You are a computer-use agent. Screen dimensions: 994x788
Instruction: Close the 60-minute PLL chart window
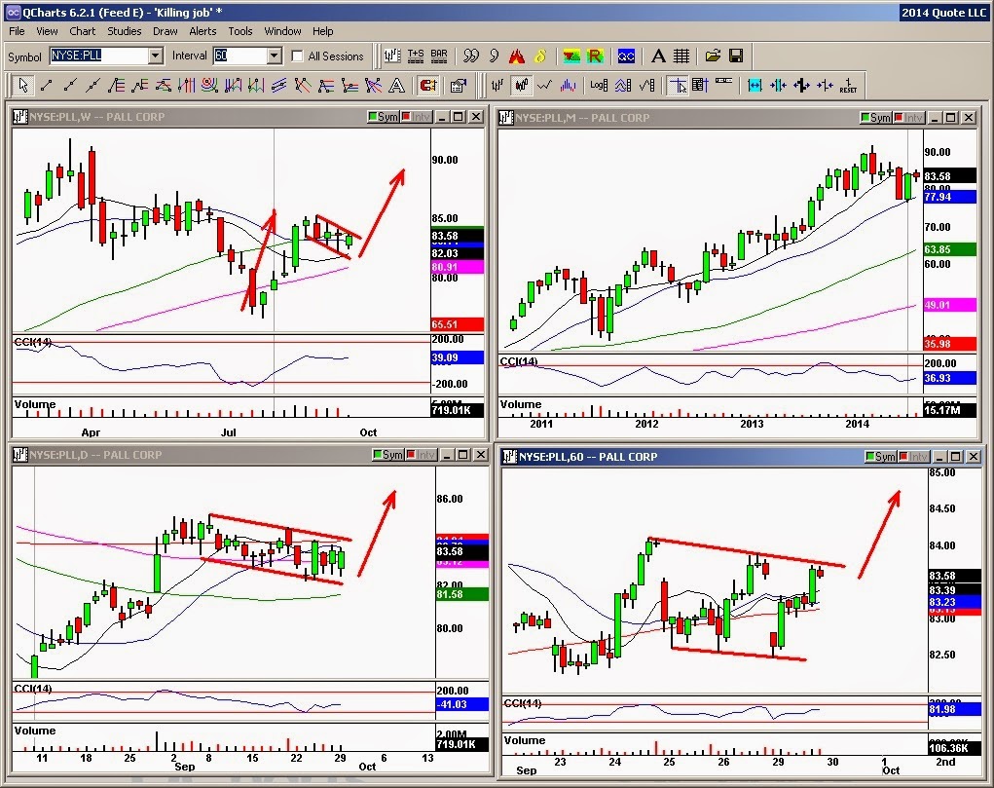(974, 456)
